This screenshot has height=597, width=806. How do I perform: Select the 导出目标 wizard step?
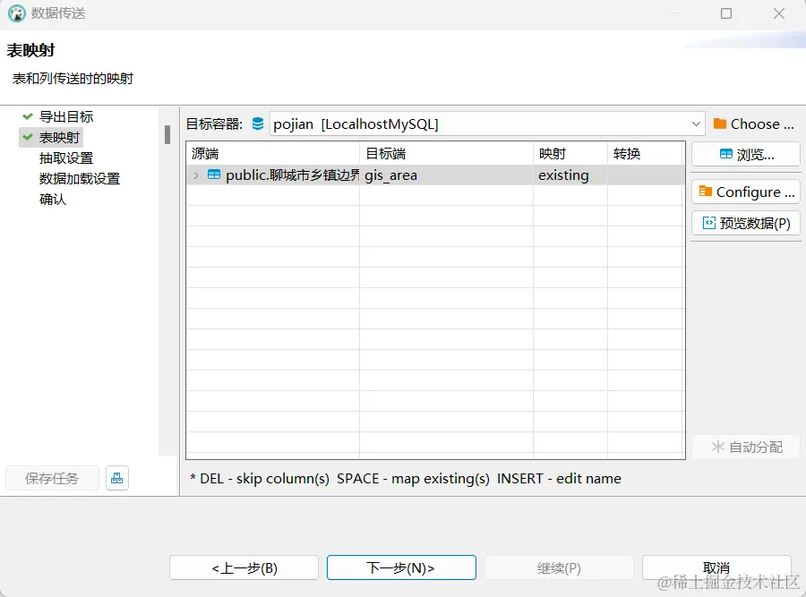(66, 116)
